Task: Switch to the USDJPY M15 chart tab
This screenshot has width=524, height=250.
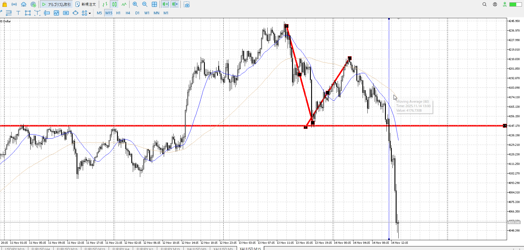Action: [x=15, y=249]
